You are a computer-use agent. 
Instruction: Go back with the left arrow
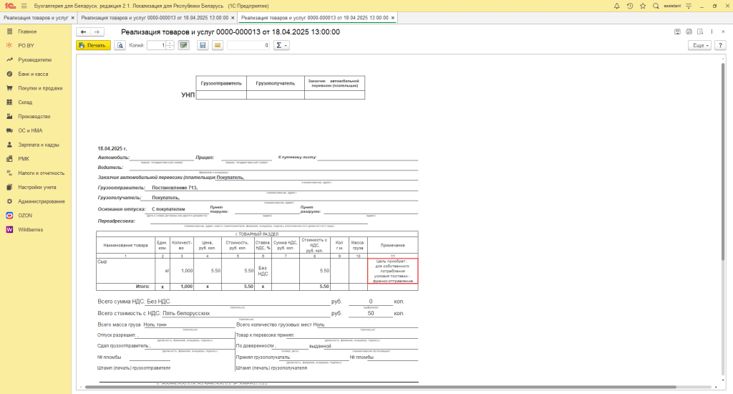[x=83, y=32]
